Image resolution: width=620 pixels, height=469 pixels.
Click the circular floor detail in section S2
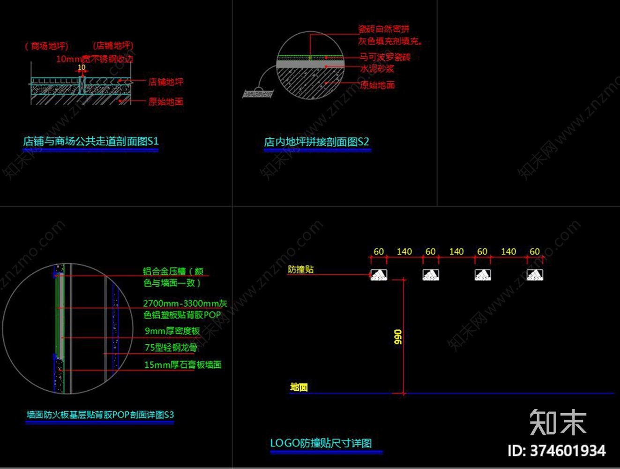310,66
